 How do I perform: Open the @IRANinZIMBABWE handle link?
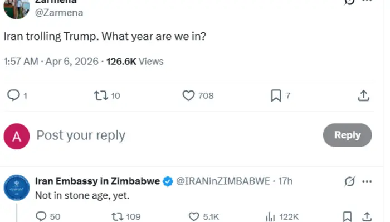(x=223, y=181)
